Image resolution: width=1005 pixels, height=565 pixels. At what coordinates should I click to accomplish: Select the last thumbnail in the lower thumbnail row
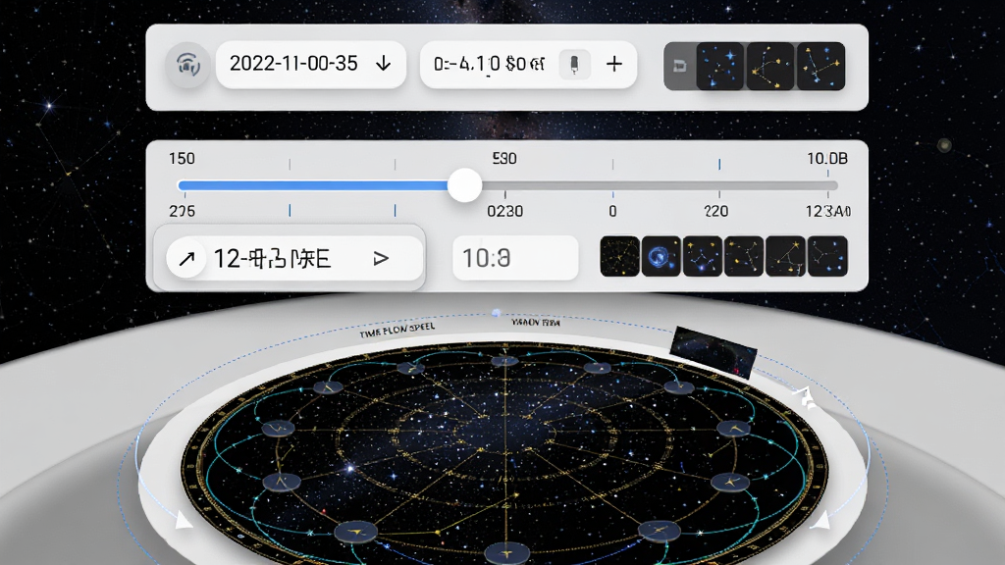tap(827, 256)
